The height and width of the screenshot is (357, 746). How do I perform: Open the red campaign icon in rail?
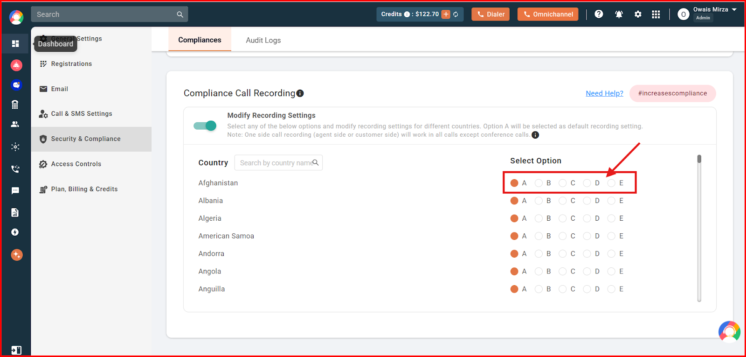pyautogui.click(x=16, y=65)
